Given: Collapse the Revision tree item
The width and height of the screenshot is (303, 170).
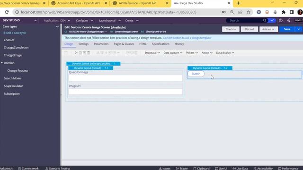Looking at the screenshot, I should click(2, 63).
